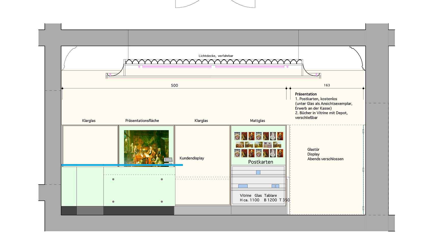The image size is (433, 252).
Task: Click the Postkarten label text
Action: point(261,162)
